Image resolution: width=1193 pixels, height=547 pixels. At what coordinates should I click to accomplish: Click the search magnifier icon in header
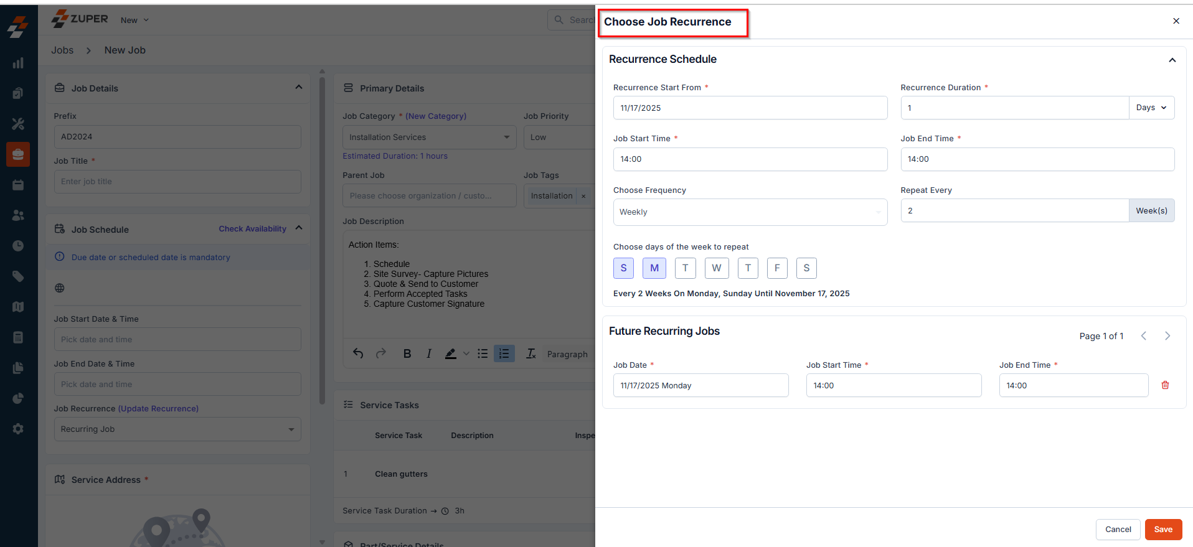coord(559,20)
